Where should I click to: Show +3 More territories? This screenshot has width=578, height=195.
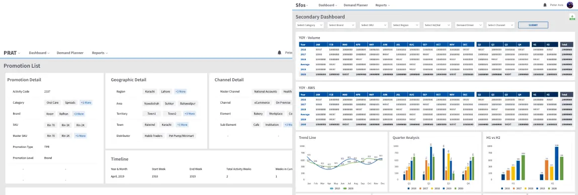click(190, 114)
